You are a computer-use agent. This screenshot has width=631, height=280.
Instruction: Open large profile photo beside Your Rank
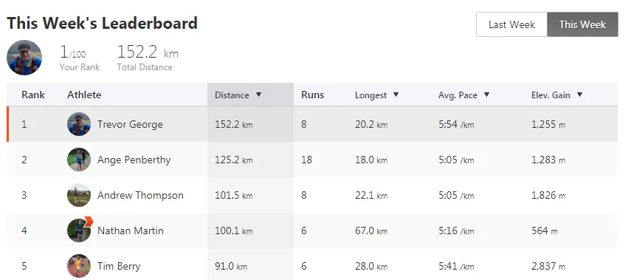(x=24, y=58)
